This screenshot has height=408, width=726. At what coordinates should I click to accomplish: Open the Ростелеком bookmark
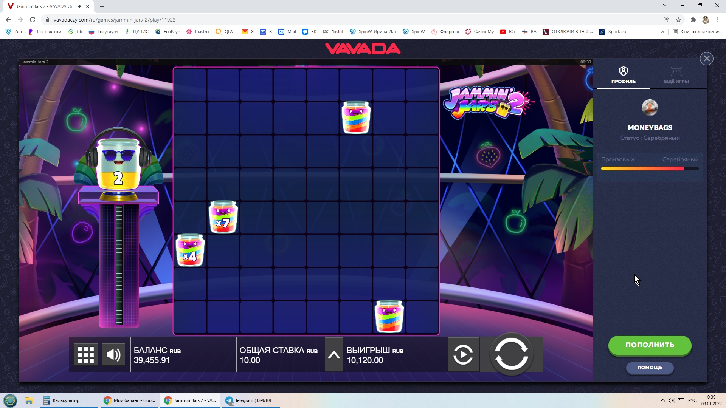[45, 32]
